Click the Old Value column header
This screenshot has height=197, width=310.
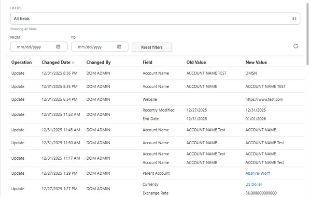196,62
